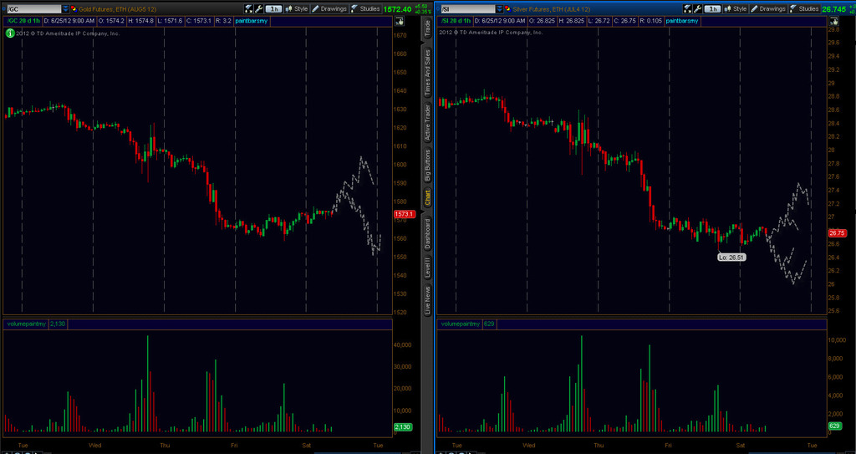
Task: Click pointer cursor icon on Gold chart price axis
Action: (399, 22)
